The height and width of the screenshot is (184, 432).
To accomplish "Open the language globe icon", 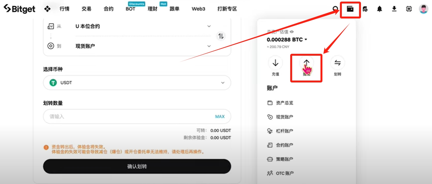I will pos(409,9).
